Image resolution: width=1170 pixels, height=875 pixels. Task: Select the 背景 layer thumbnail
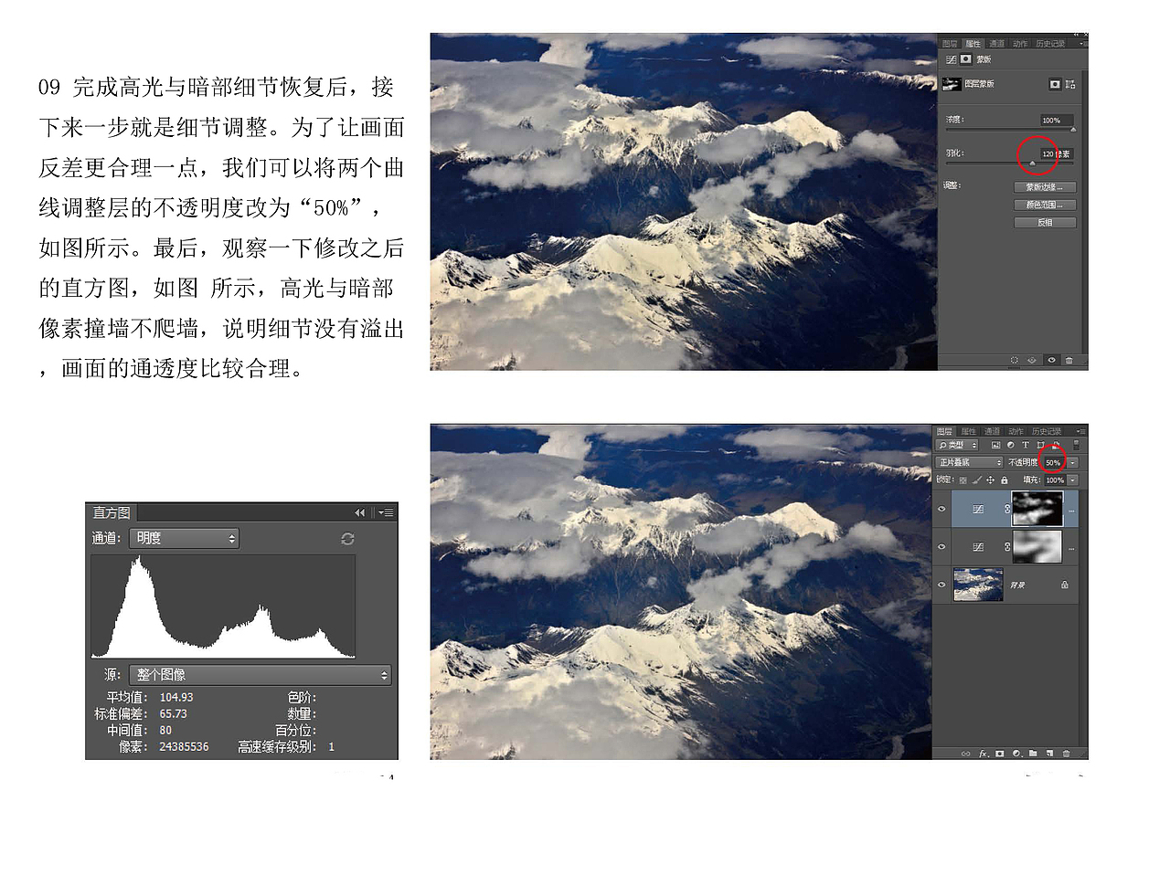[x=978, y=584]
